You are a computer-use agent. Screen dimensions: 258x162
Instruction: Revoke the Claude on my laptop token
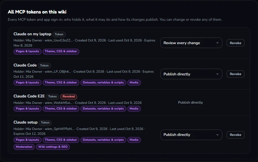pos(235,43)
